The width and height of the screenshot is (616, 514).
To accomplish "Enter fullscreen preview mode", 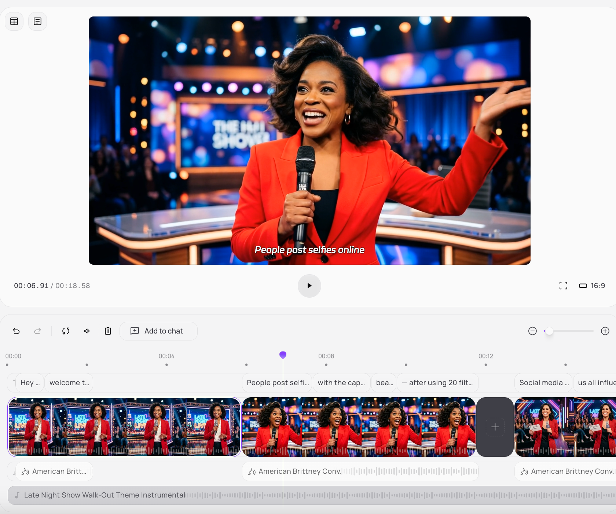I will coord(563,286).
